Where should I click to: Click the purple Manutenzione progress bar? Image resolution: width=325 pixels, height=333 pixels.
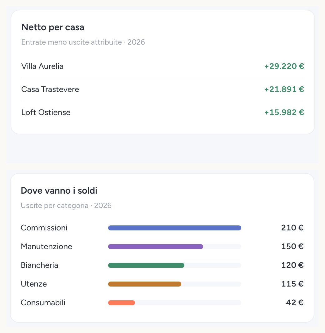[156, 247]
